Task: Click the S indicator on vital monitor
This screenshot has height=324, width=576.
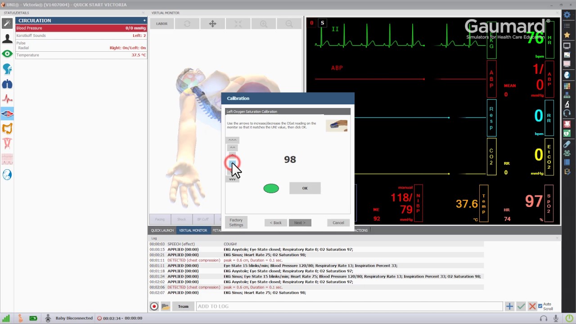Action: pos(322,23)
